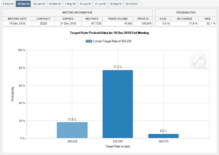Click the EASE column header
Viewport: 219px width, 155px height.
click(163, 19)
